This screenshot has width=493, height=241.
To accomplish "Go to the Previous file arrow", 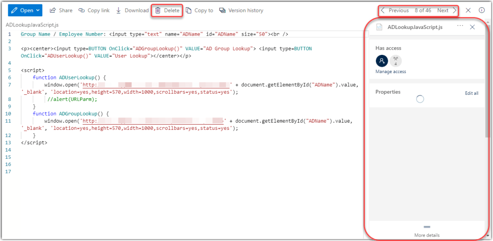I will pos(383,10).
